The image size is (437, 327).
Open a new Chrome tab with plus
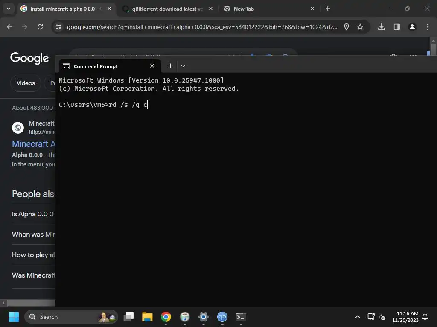tap(328, 9)
